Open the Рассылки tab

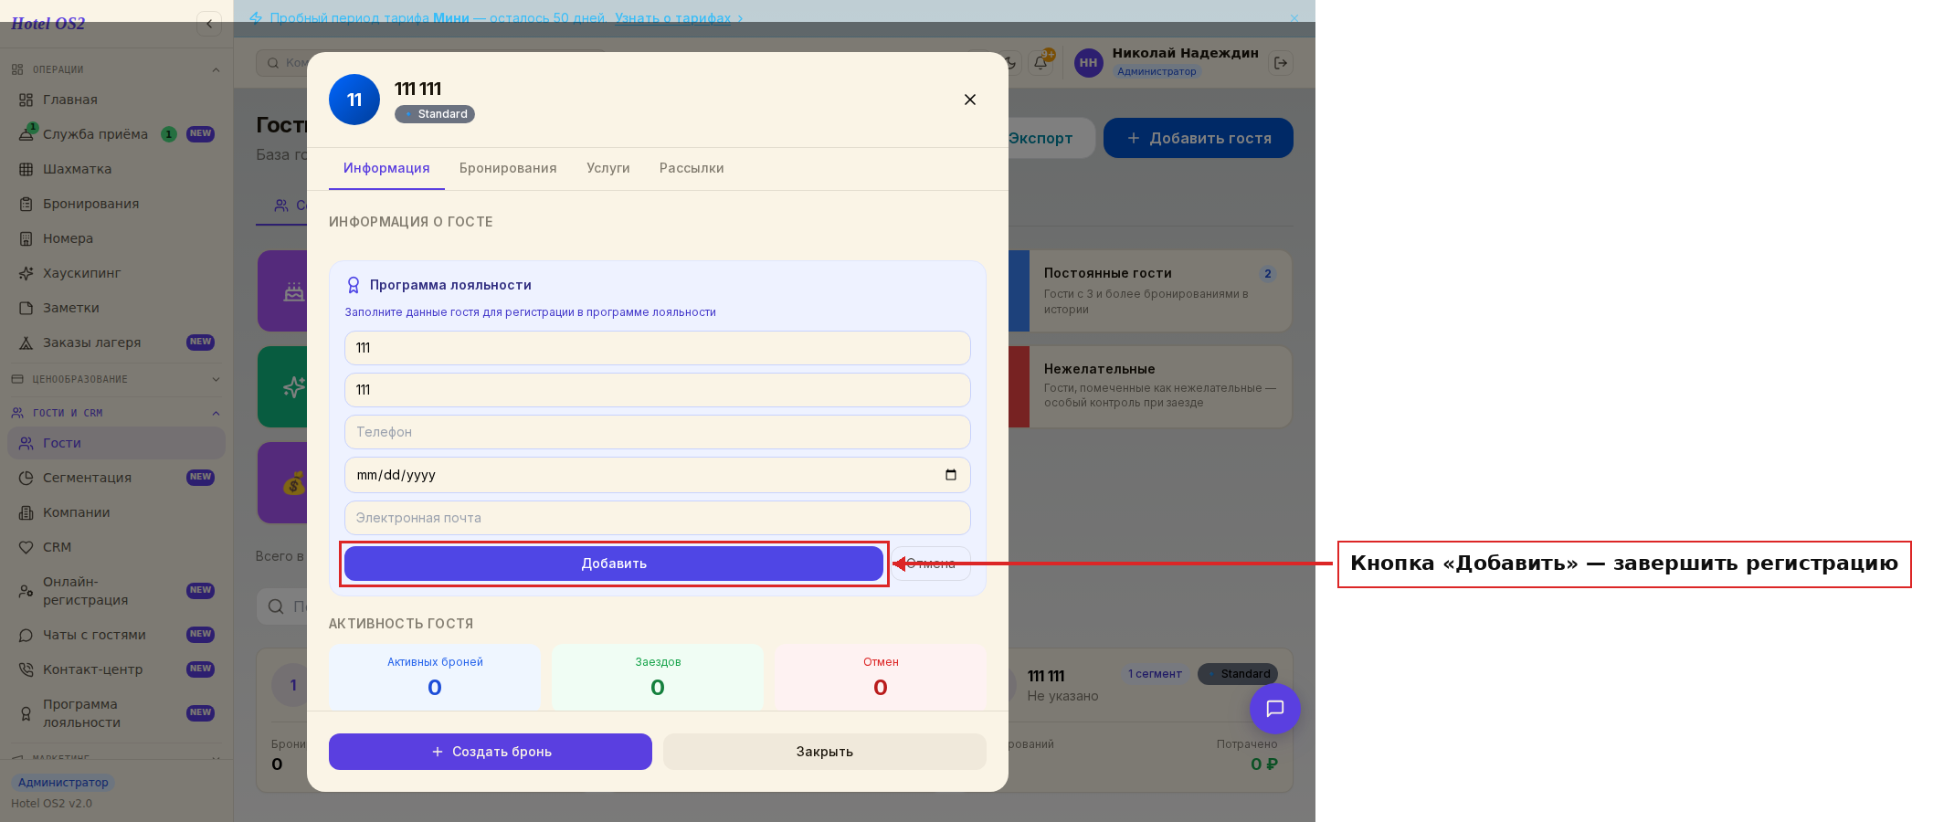coord(692,168)
